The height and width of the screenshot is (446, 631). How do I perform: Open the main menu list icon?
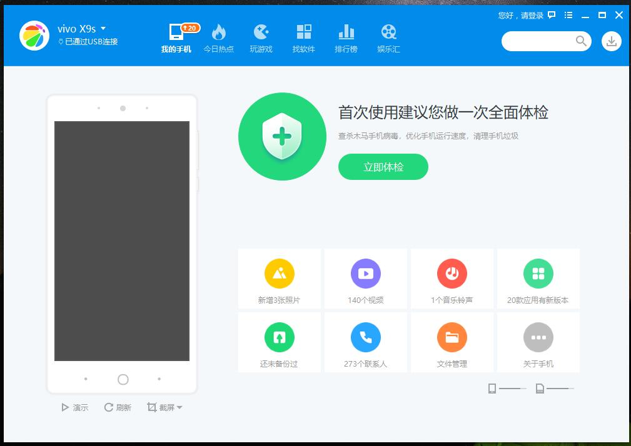(x=568, y=15)
